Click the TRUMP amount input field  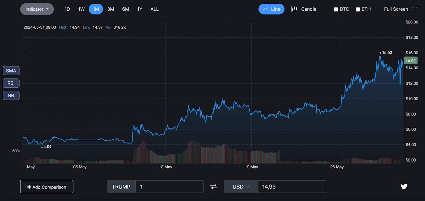(x=169, y=187)
